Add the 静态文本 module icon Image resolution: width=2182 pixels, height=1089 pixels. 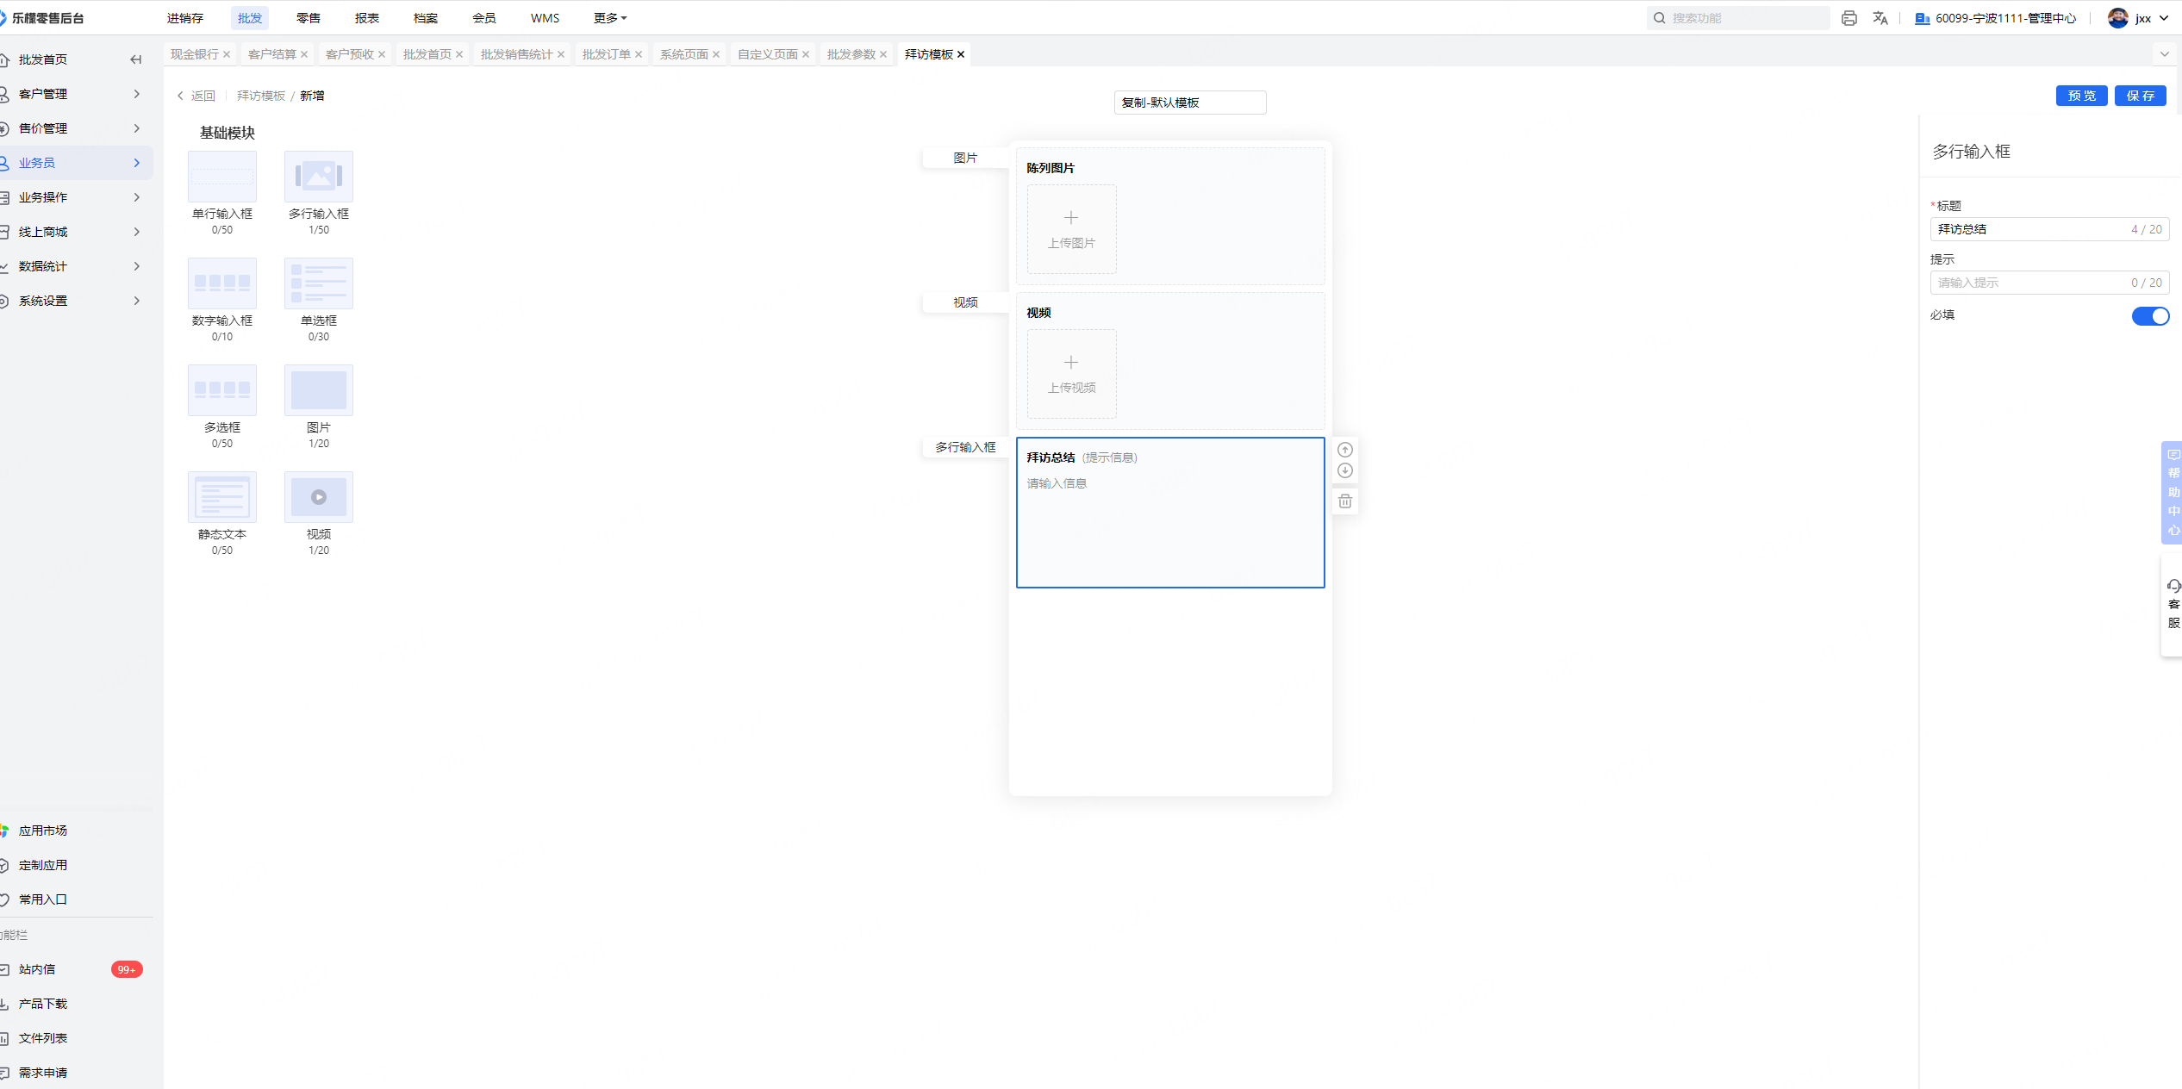[x=221, y=497]
